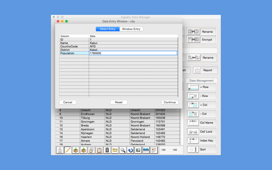Open the magnifying glass search icon

(123, 150)
